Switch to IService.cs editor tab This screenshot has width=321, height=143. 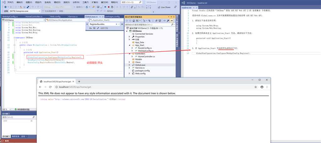[x=73, y=17]
